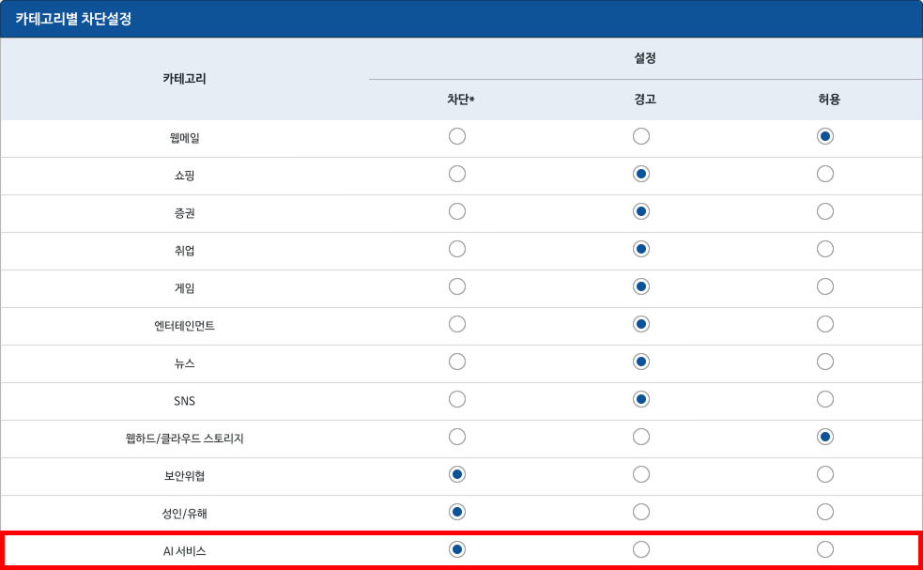The height and width of the screenshot is (570, 923).
Task: Allow the 취업 category
Action: tap(825, 248)
